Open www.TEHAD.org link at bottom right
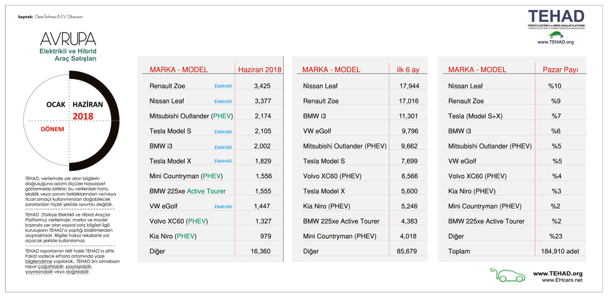Screen dimensions: 609x298 (558, 273)
